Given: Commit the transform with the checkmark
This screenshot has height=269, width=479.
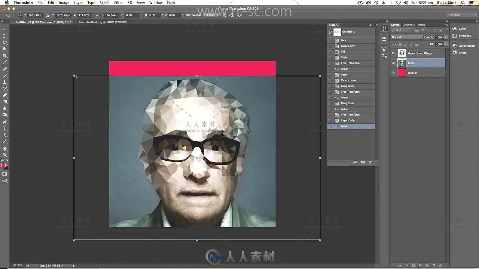Looking at the screenshot, I should [x=240, y=15].
